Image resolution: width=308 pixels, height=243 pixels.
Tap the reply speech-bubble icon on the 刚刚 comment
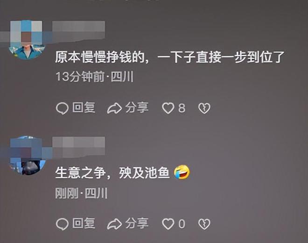62,224
